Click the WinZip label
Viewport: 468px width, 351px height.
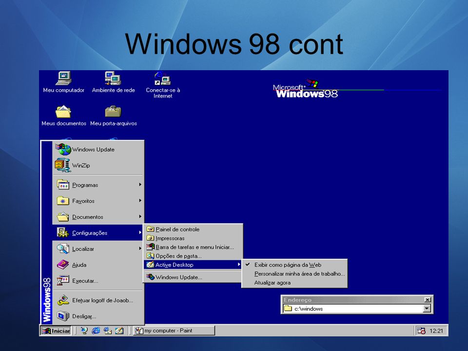81,165
